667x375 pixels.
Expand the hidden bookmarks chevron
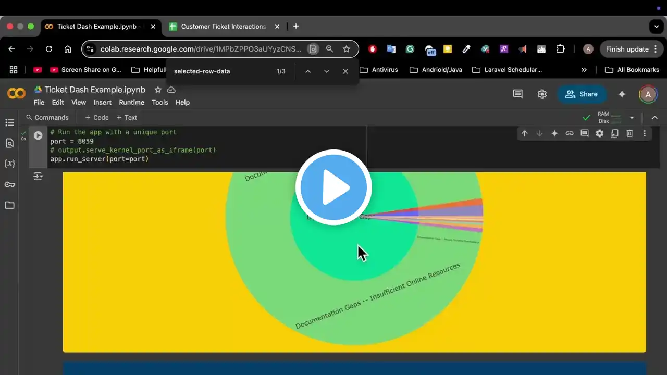[584, 70]
